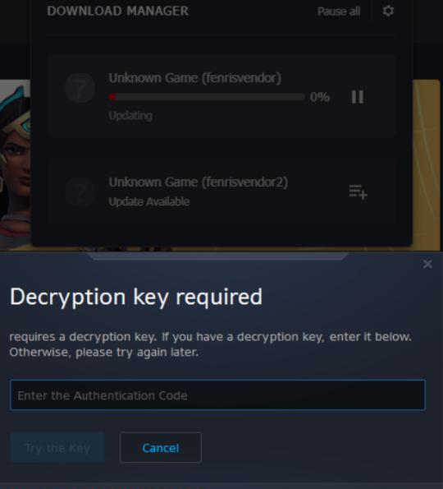Click the Update Available status text
Viewport: 443px width, 489px height.
[149, 202]
